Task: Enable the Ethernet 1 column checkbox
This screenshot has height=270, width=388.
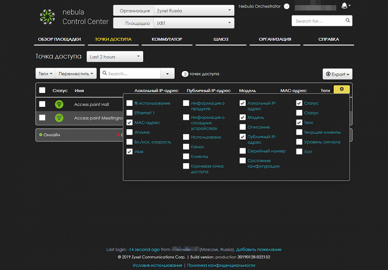Action: (129, 113)
